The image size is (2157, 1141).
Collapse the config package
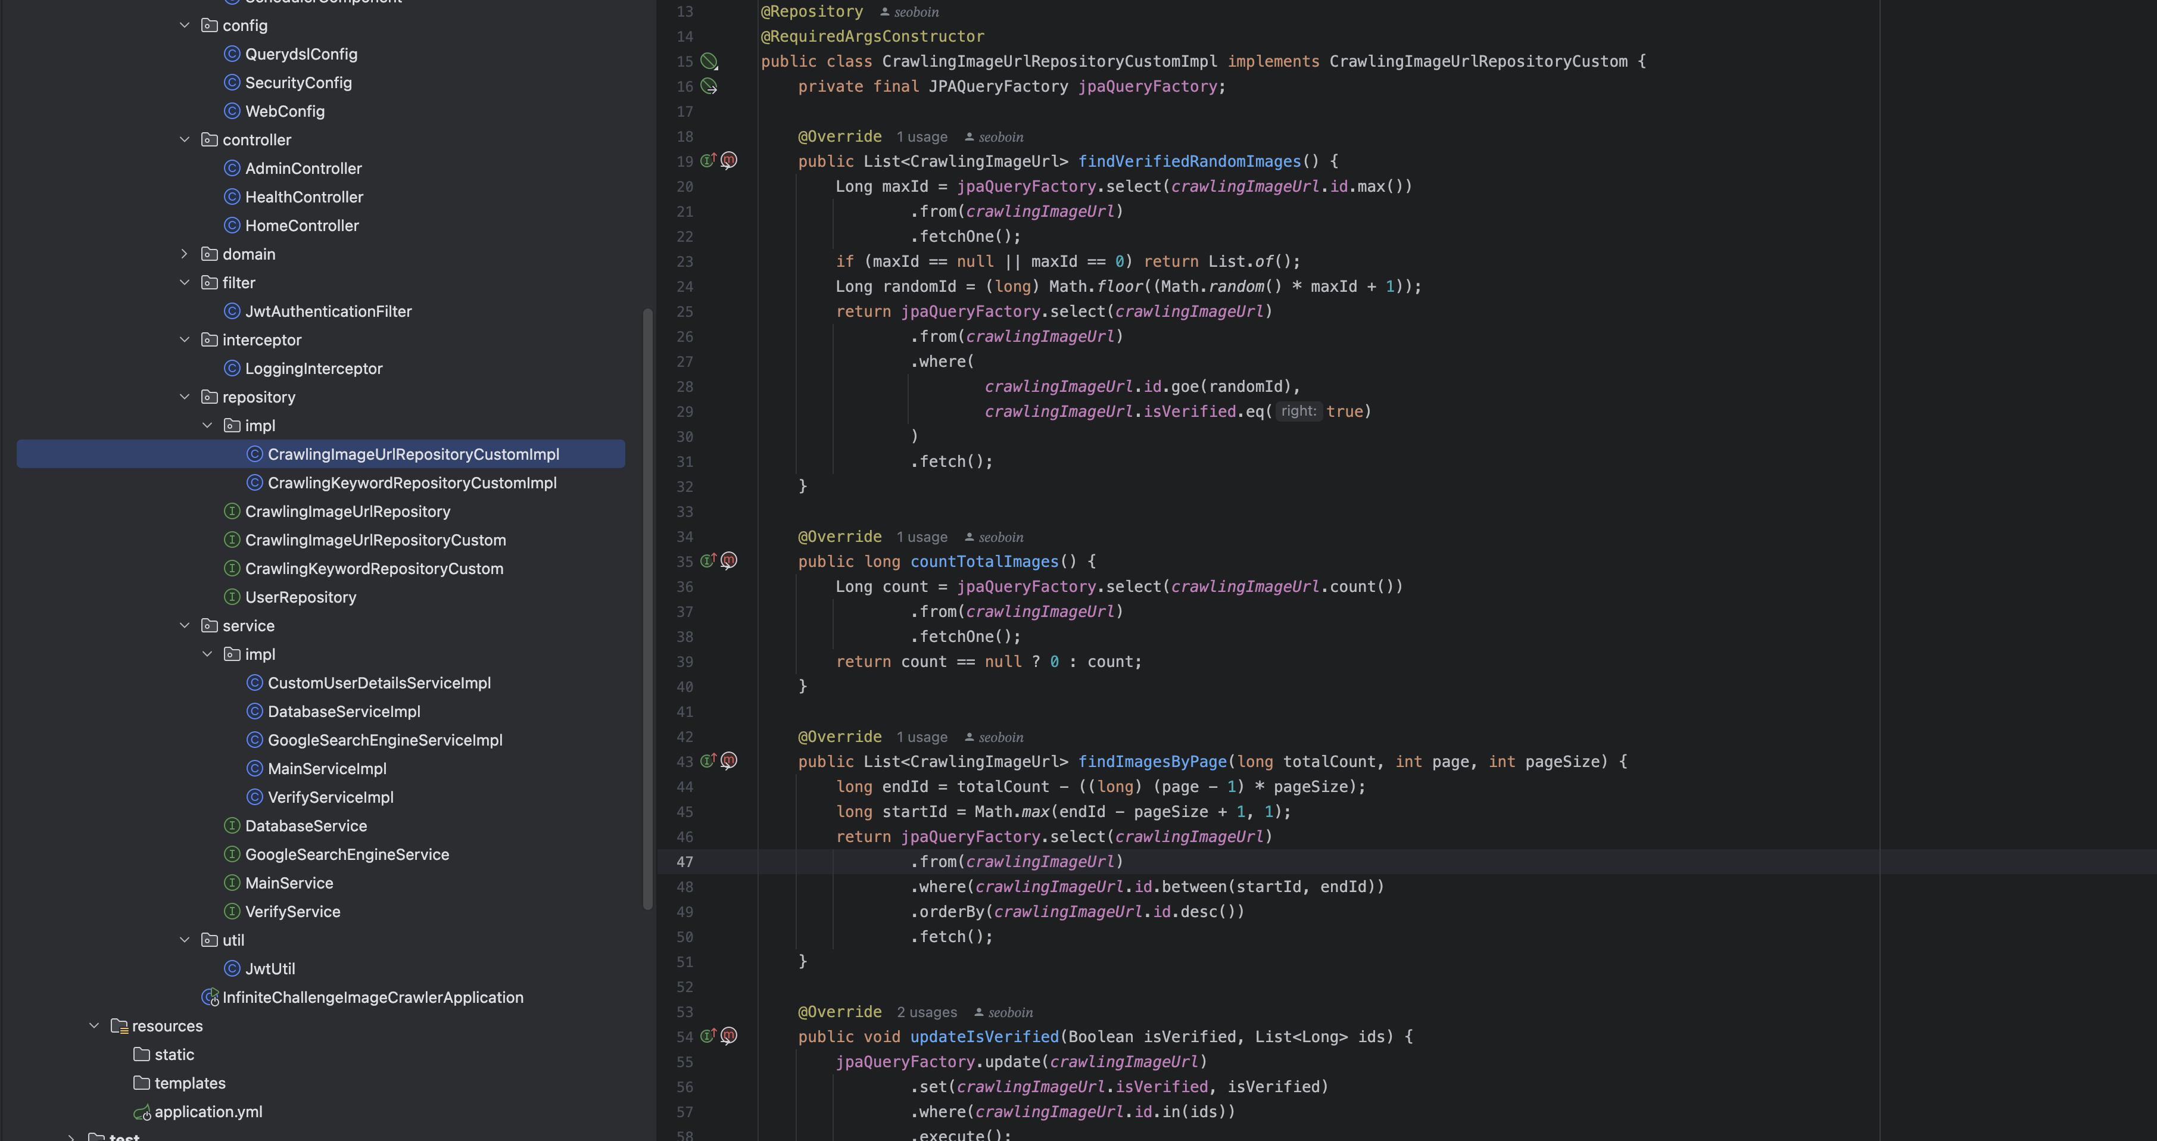184,25
